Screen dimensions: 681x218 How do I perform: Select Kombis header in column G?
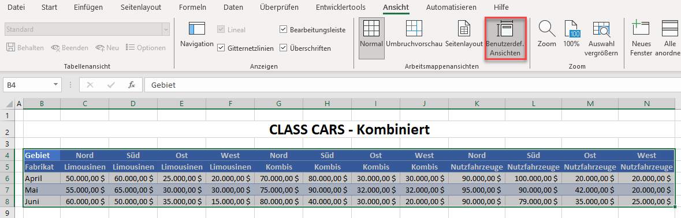click(x=279, y=167)
